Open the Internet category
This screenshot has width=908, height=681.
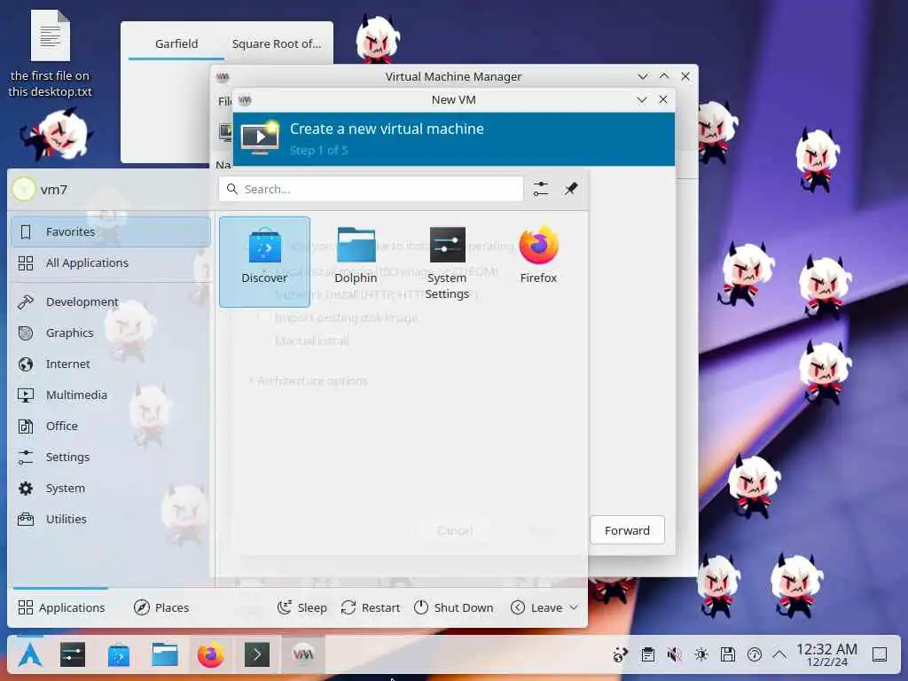(x=111, y=364)
